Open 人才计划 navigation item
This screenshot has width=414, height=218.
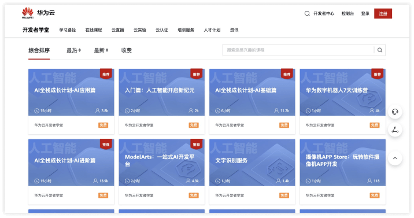(x=212, y=30)
